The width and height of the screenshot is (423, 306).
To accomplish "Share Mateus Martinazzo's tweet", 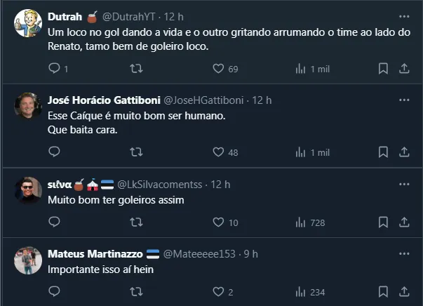I will (x=404, y=292).
